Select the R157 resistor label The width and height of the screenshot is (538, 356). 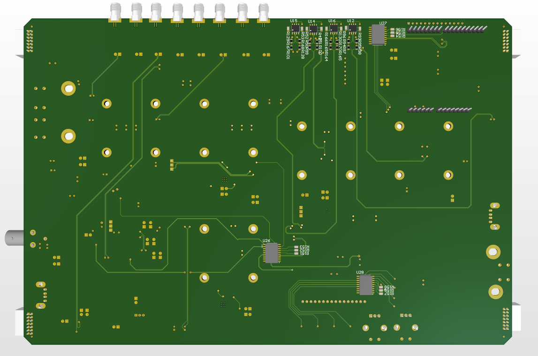(389, 294)
